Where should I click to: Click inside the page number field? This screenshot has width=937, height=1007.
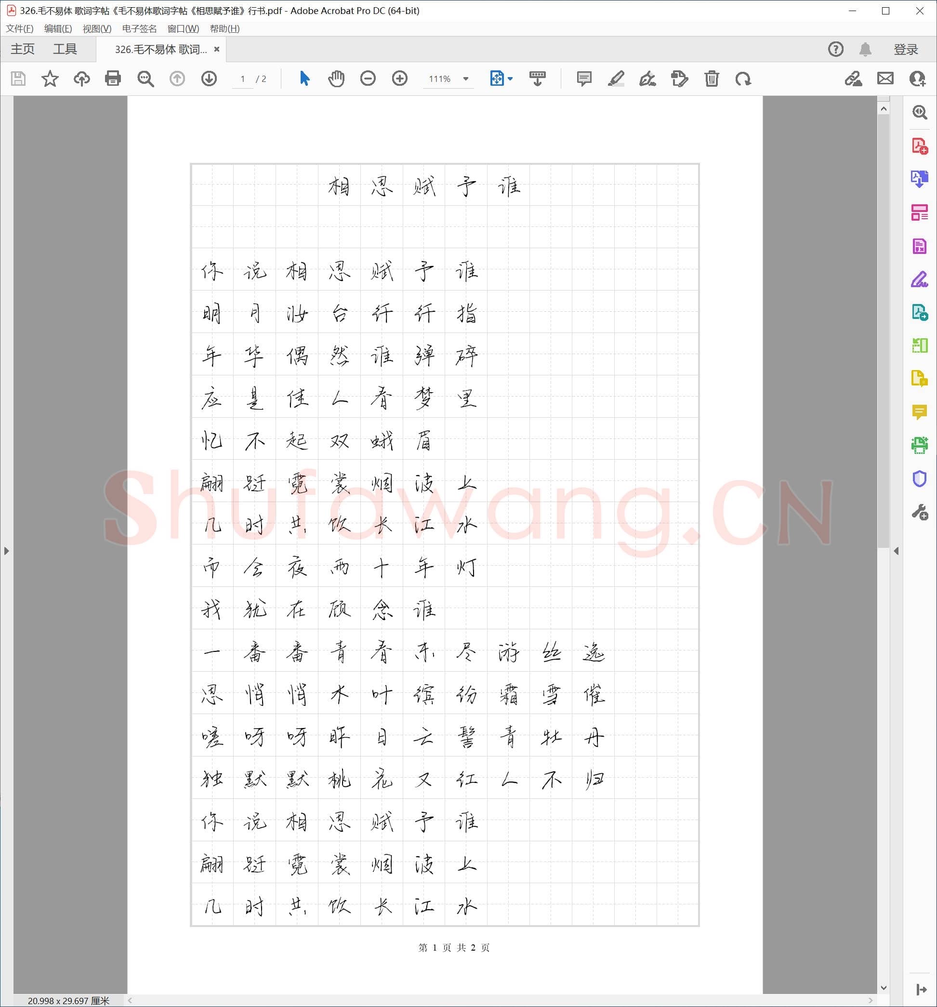click(243, 79)
